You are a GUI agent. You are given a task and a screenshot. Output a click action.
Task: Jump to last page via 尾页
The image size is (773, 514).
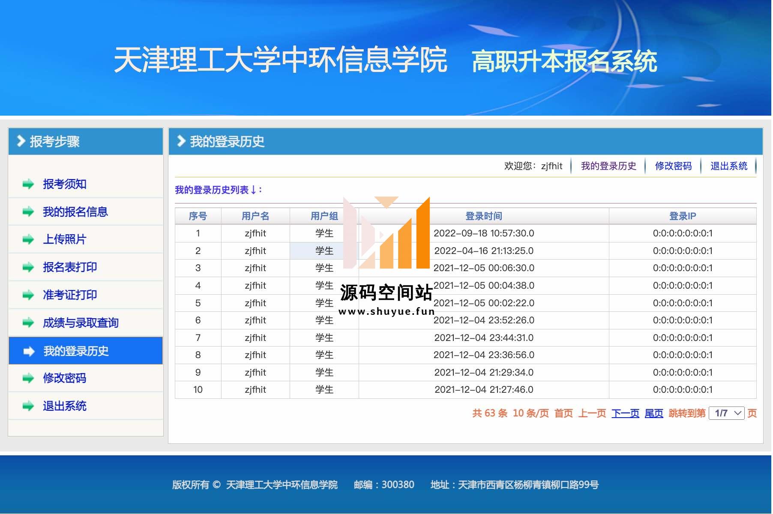click(x=654, y=413)
